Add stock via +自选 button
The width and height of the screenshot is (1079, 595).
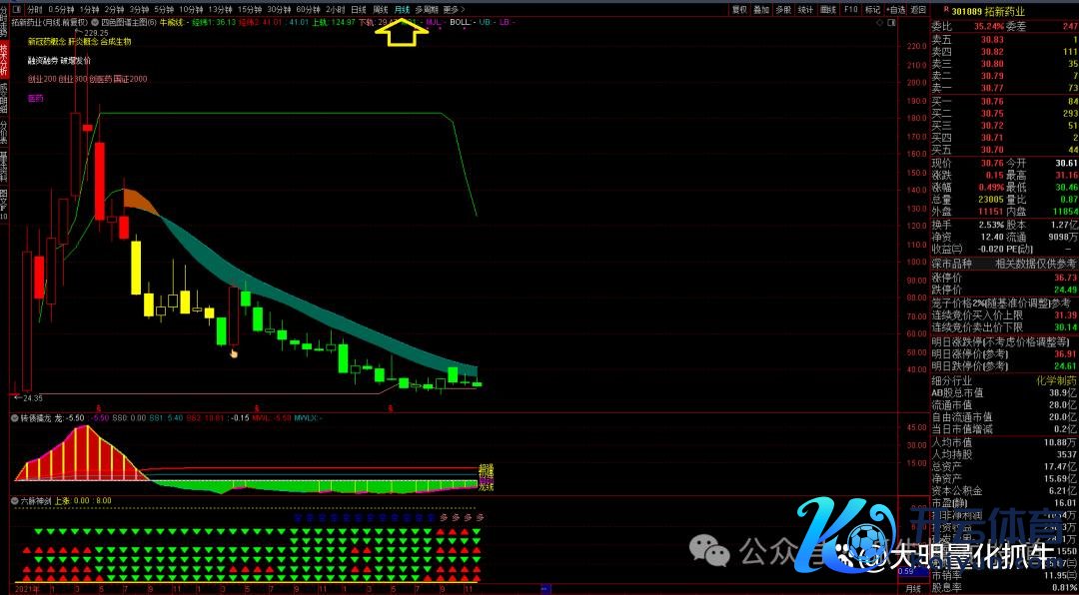(x=895, y=9)
